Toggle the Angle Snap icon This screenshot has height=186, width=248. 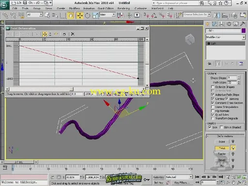(x=154, y=15)
